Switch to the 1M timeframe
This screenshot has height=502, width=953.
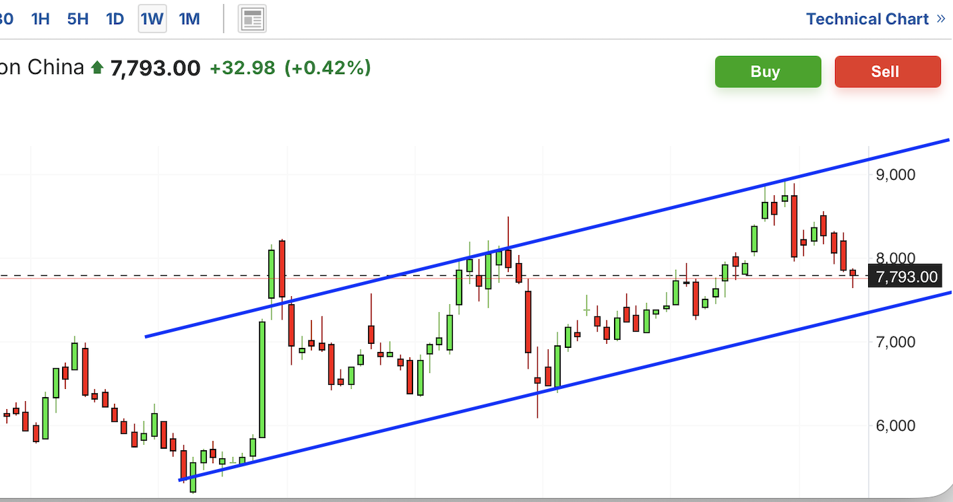pyautogui.click(x=189, y=19)
